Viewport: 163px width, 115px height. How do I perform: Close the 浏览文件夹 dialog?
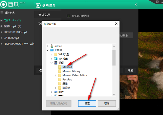[116, 24]
